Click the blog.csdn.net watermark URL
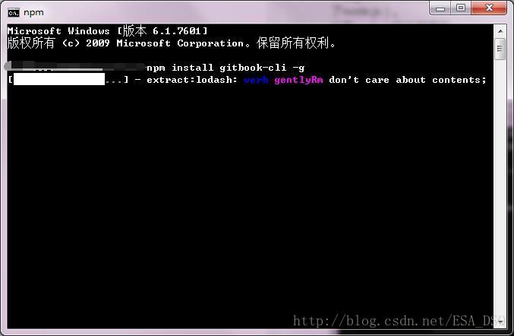 pos(396,321)
